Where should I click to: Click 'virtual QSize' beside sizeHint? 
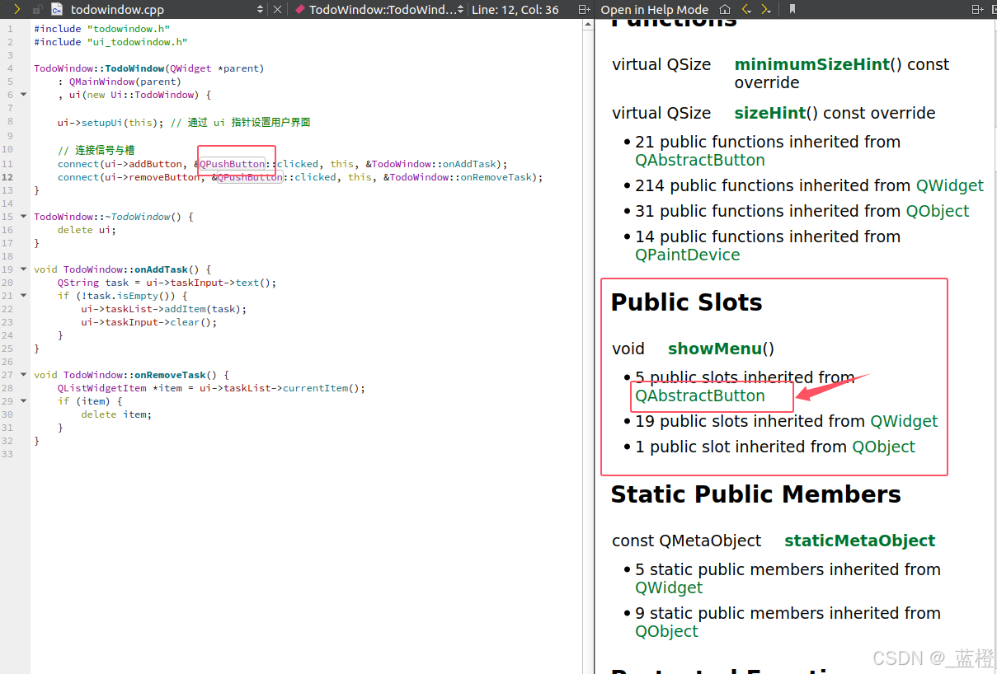[x=661, y=113]
